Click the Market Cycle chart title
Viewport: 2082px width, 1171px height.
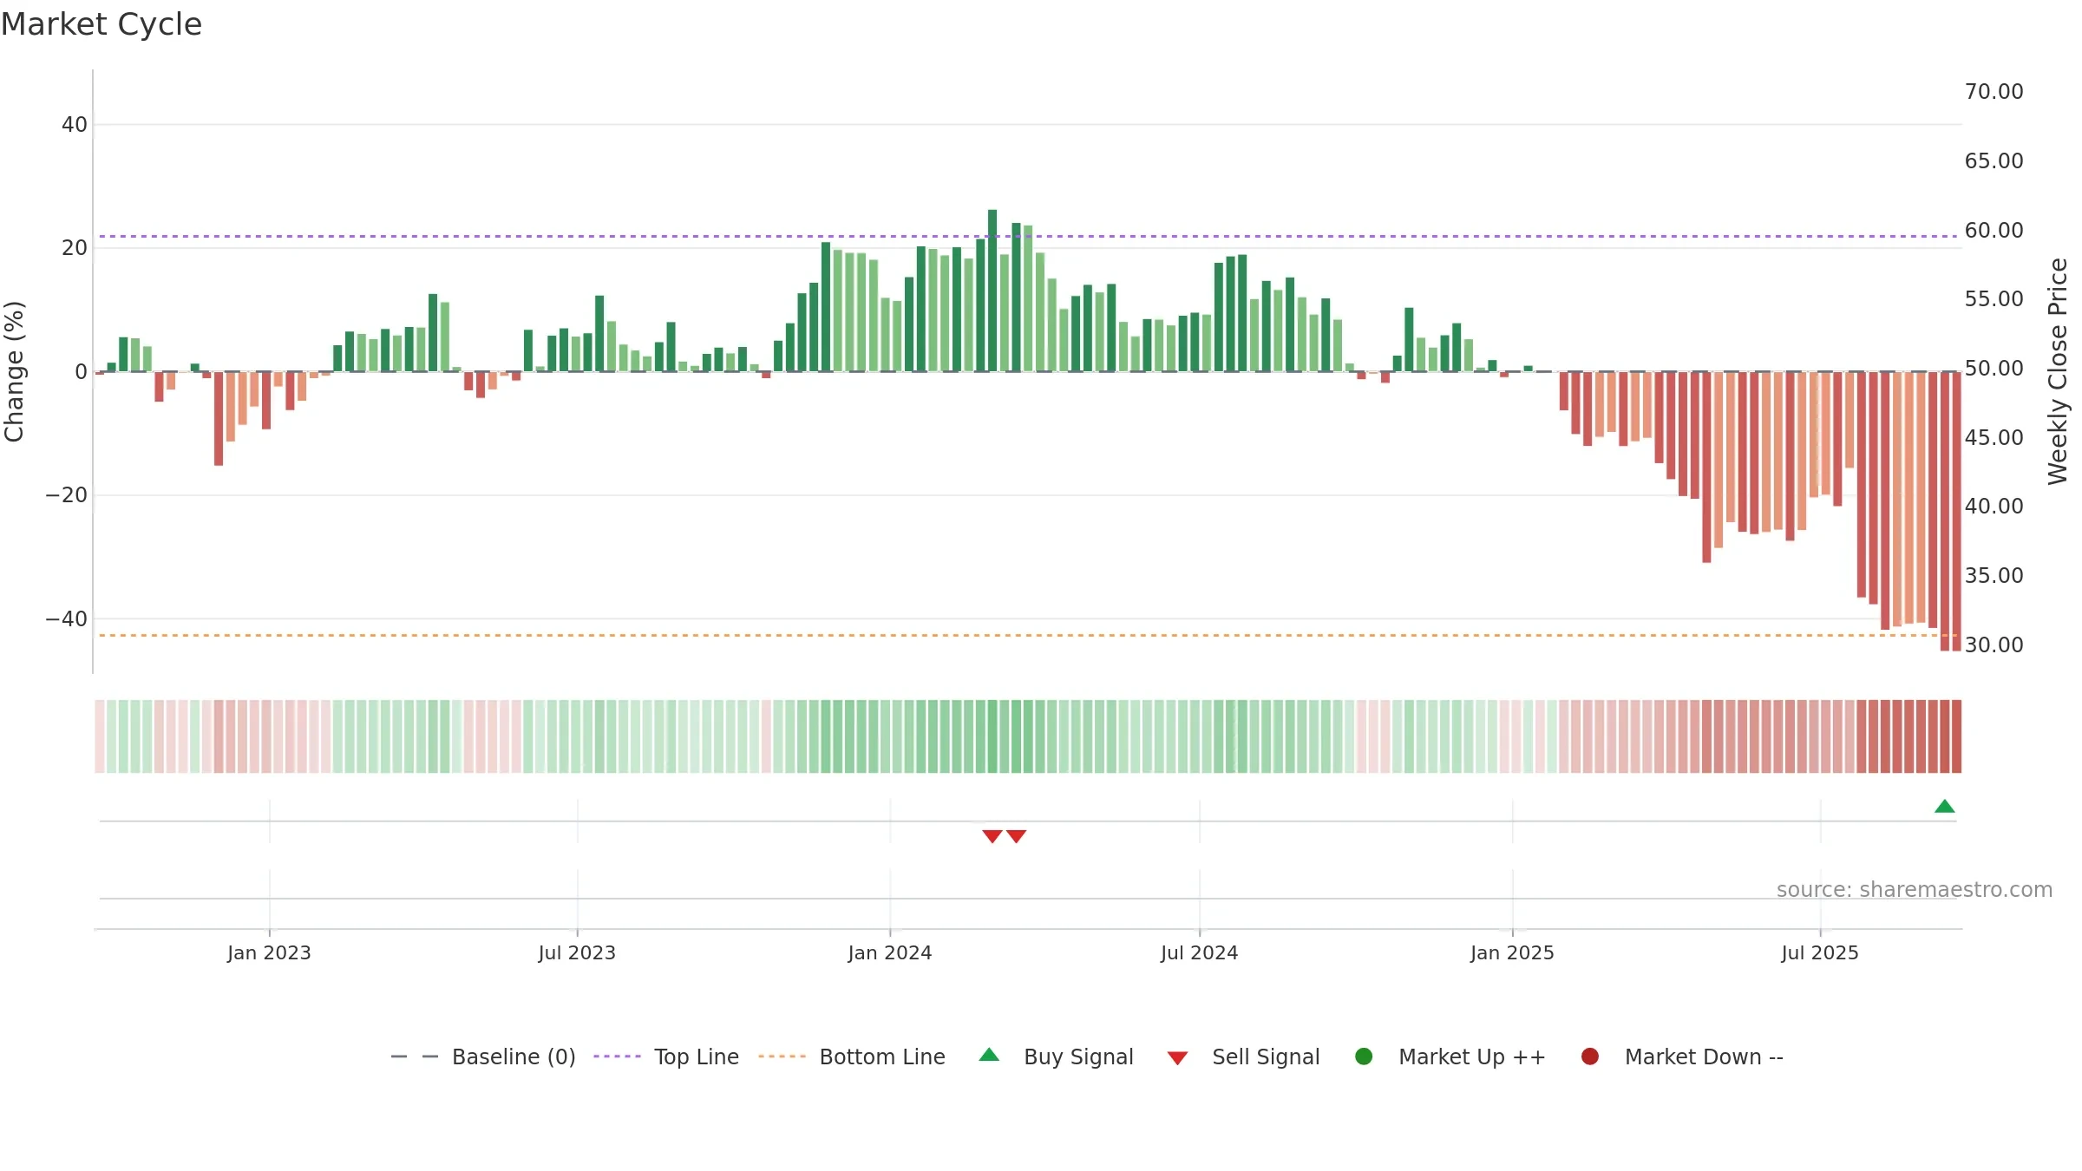(x=101, y=24)
